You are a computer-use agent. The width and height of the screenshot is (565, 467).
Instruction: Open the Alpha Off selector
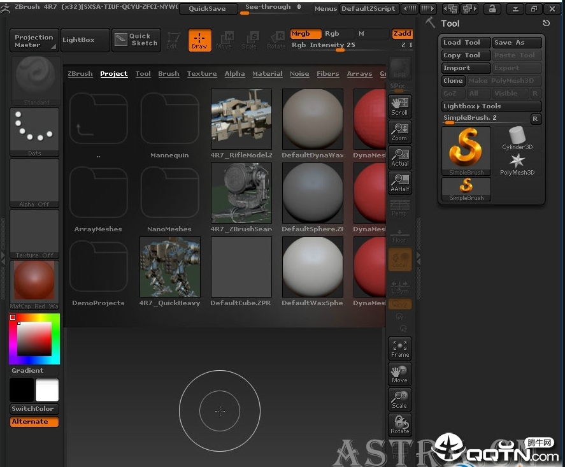point(34,183)
